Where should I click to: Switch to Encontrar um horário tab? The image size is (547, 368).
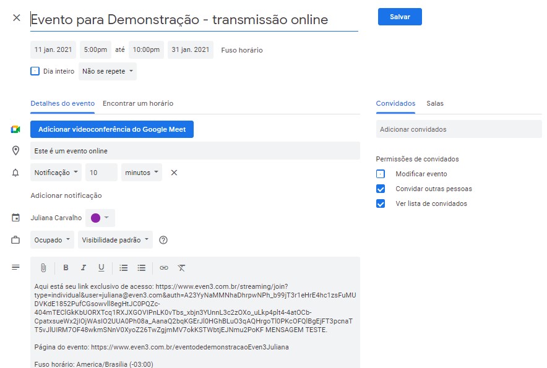(138, 103)
